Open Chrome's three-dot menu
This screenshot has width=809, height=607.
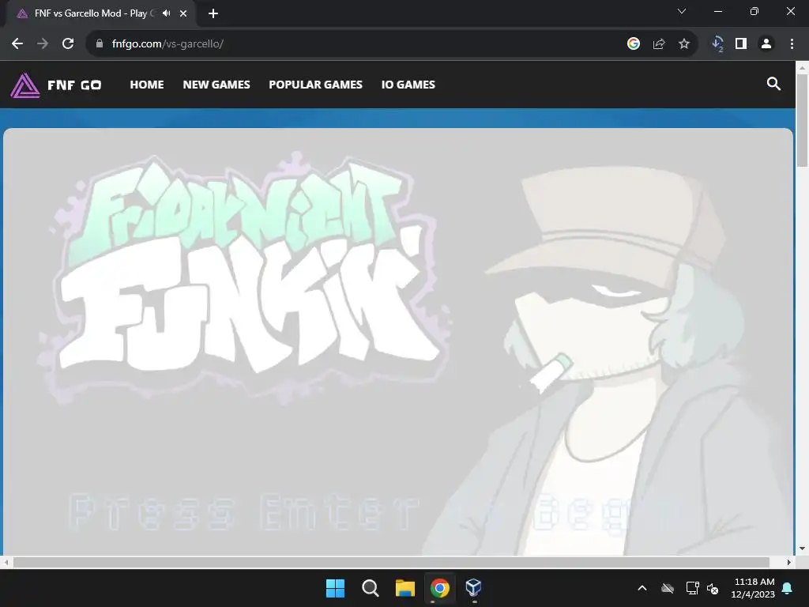click(x=792, y=44)
